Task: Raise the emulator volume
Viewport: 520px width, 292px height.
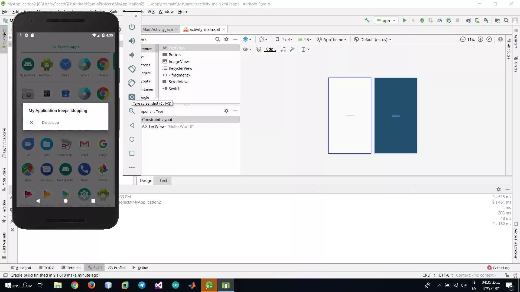Action: click(132, 41)
